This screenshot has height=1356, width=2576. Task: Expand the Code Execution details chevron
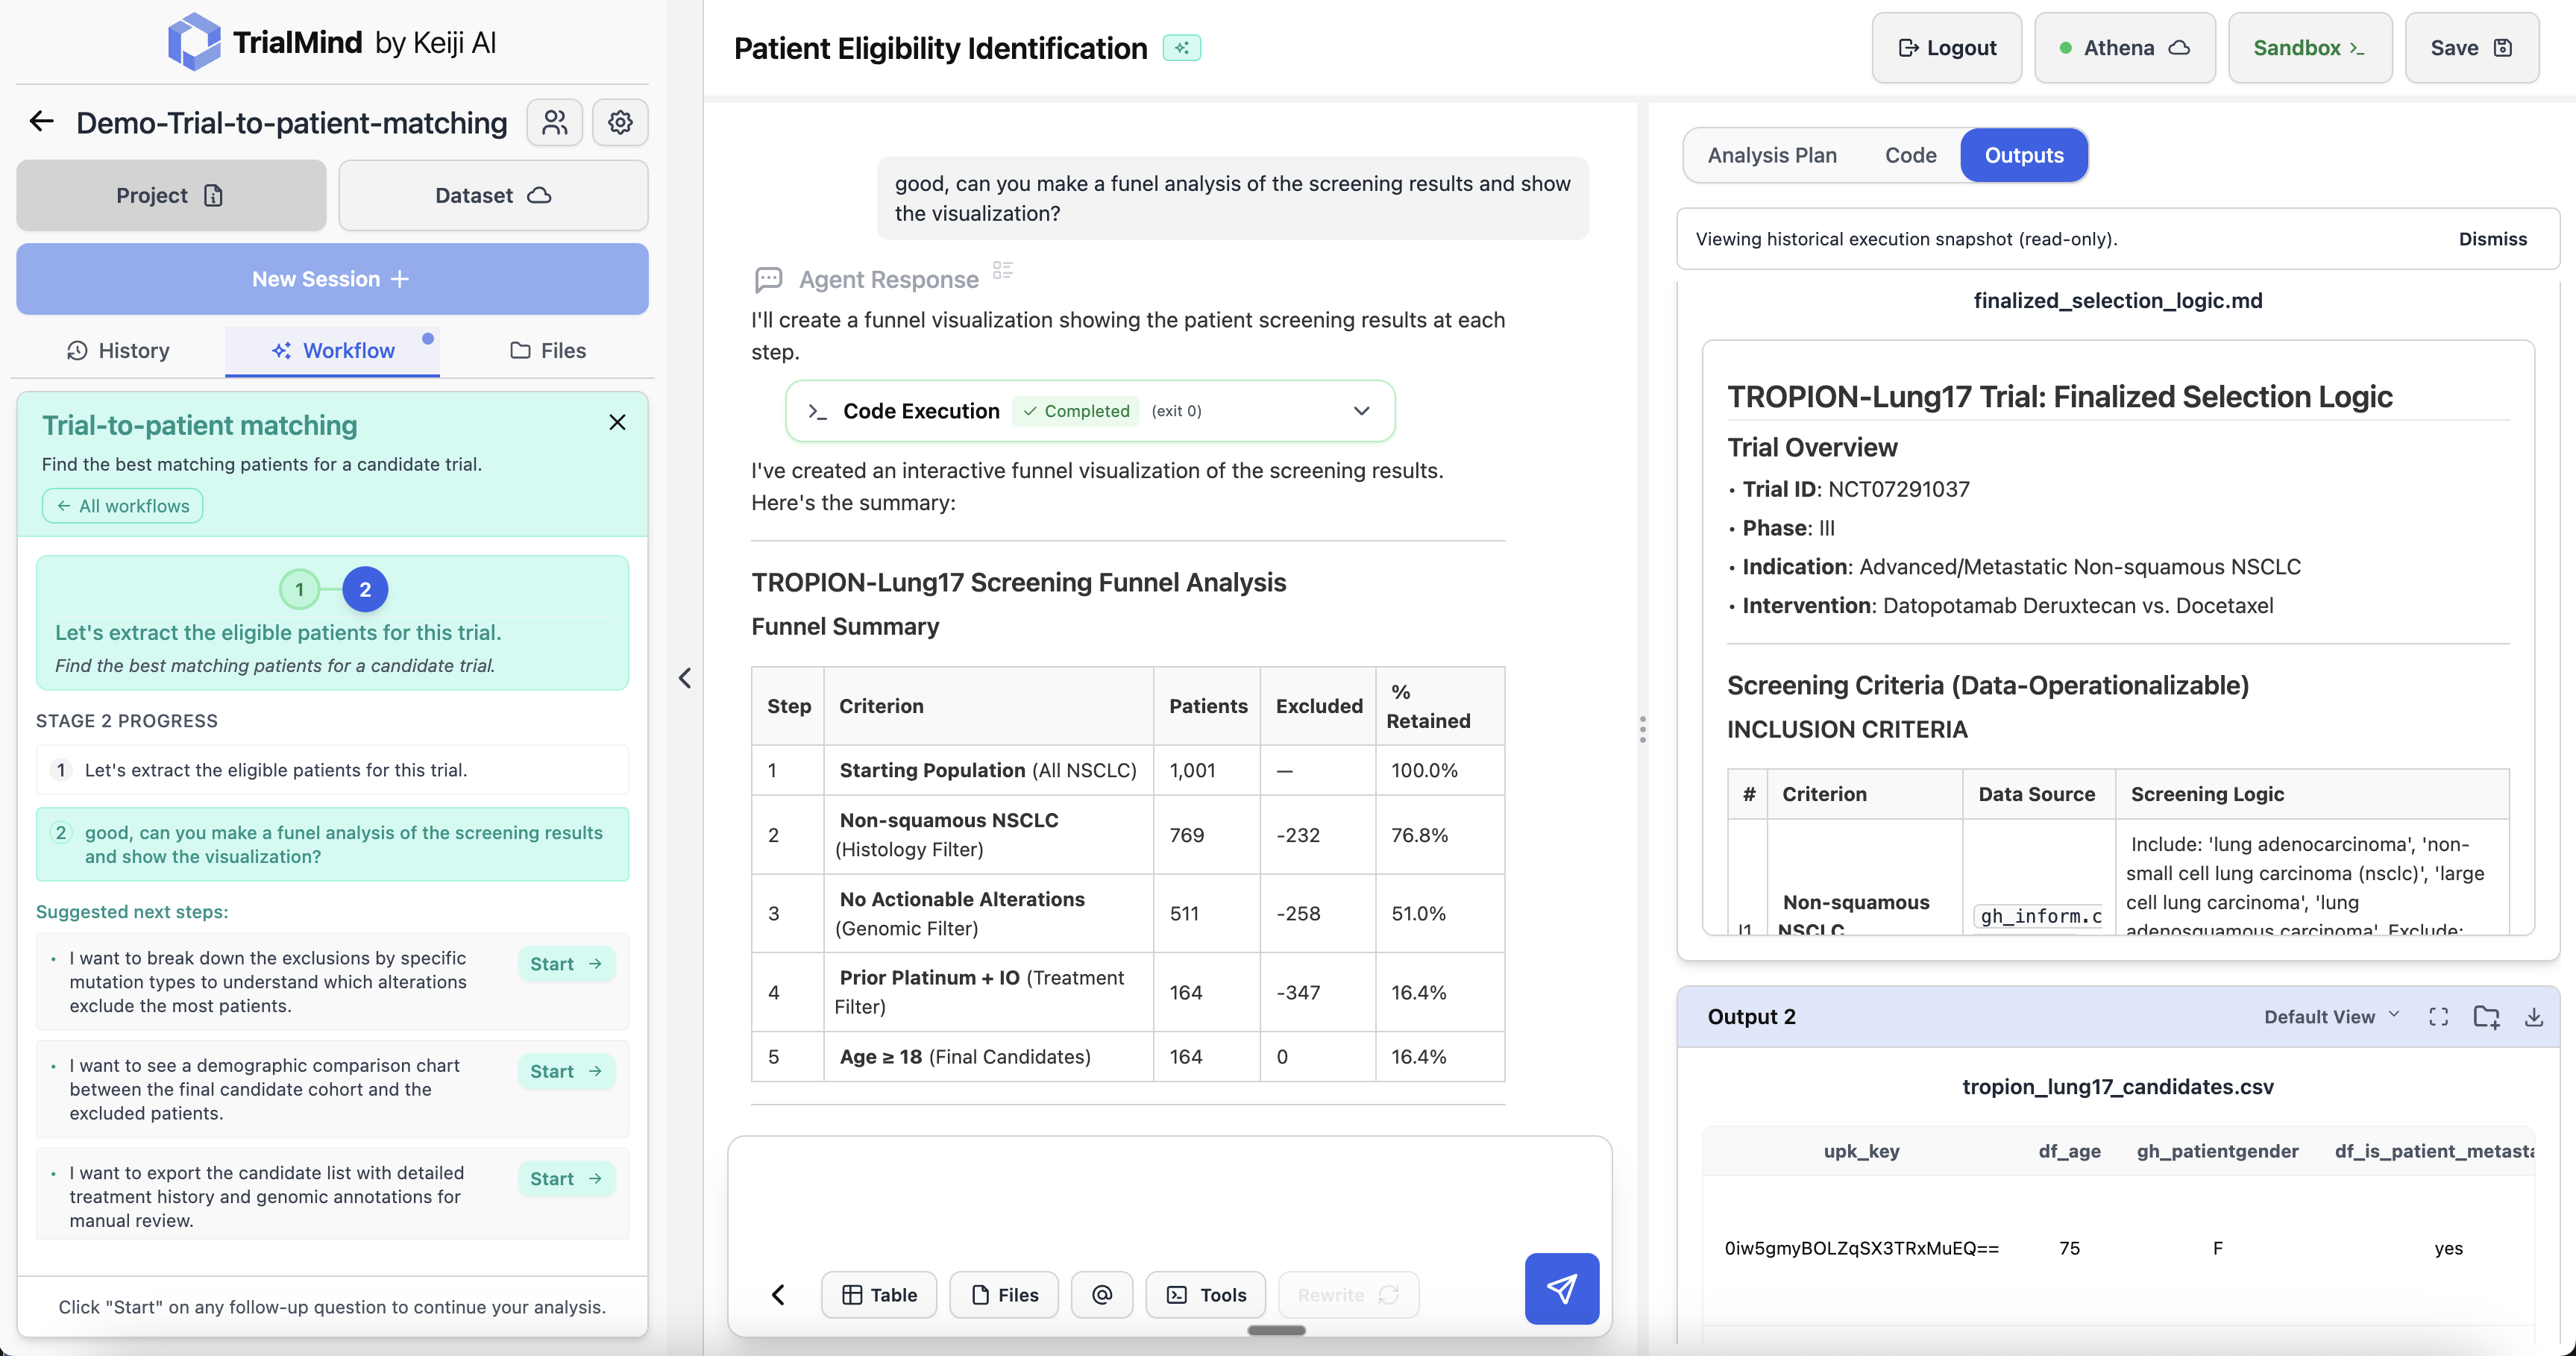tap(1361, 411)
